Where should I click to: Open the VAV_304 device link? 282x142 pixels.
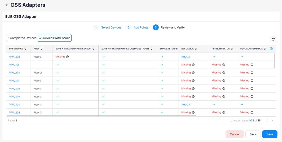click(15, 104)
